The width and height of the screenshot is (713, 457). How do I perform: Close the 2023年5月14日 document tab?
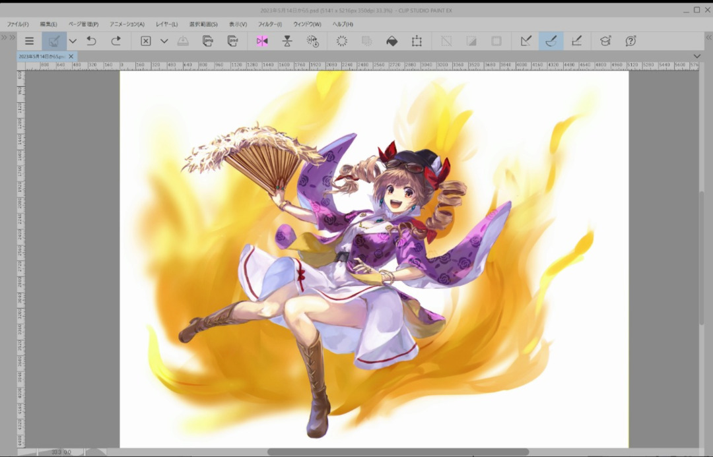(71, 57)
